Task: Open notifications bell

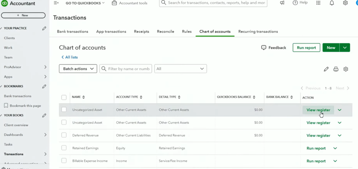Action: (x=332, y=3)
